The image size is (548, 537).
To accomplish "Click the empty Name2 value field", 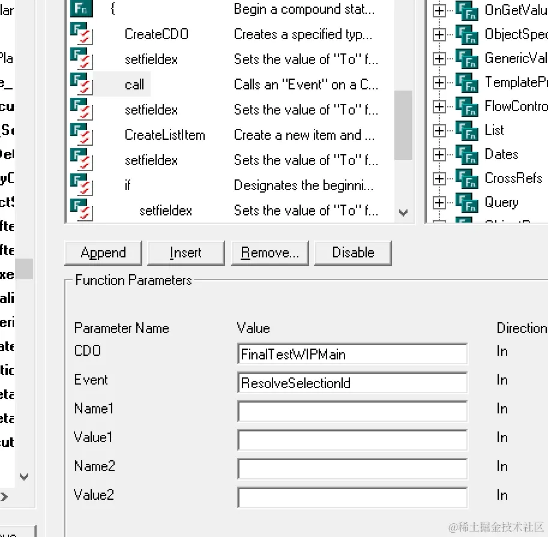I will [x=352, y=469].
